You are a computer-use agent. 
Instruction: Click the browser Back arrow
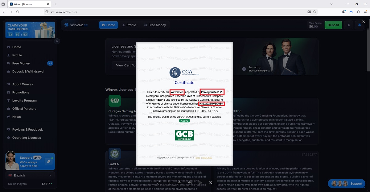pyautogui.click(x=4, y=12)
